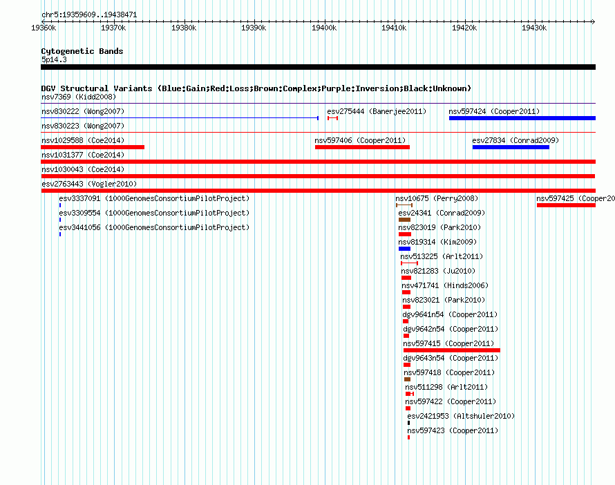The height and width of the screenshot is (485, 615).
Task: Click the chr5:19359609..19438471 coordinate label
Action: pos(89,15)
